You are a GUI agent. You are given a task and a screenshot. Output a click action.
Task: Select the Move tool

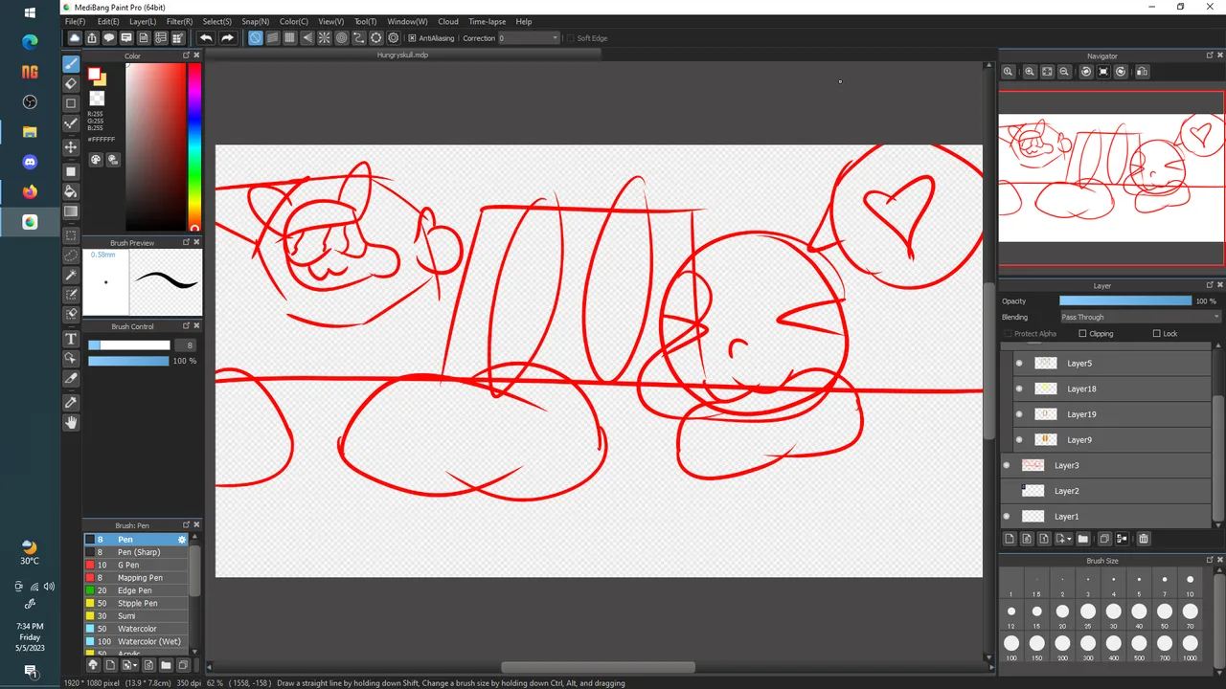[71, 147]
